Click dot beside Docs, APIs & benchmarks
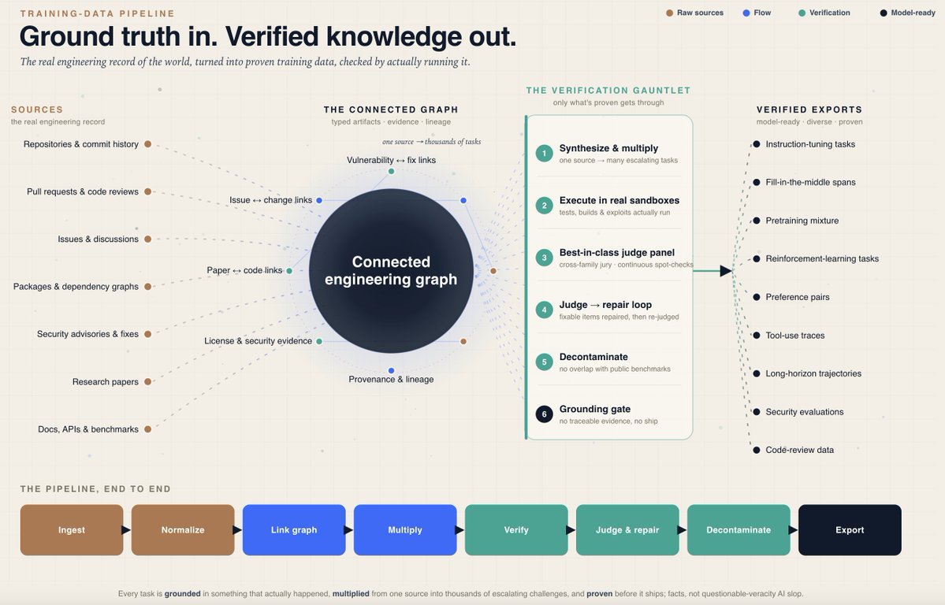Screen dimensions: 945x605 (147, 429)
